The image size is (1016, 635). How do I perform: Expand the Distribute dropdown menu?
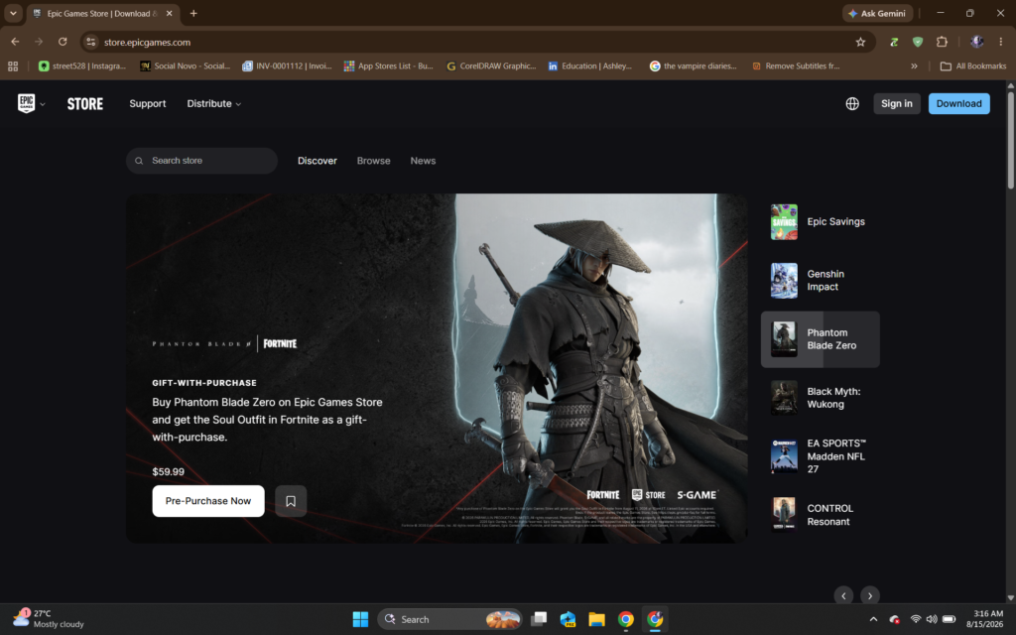pyautogui.click(x=214, y=103)
